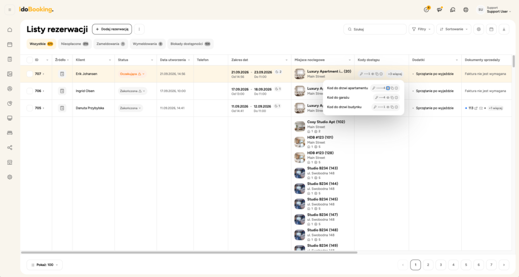Image resolution: width=519 pixels, height=277 pixels.
Task: Copy the Kod do drzwi apartamentu code
Action: [x=392, y=88]
